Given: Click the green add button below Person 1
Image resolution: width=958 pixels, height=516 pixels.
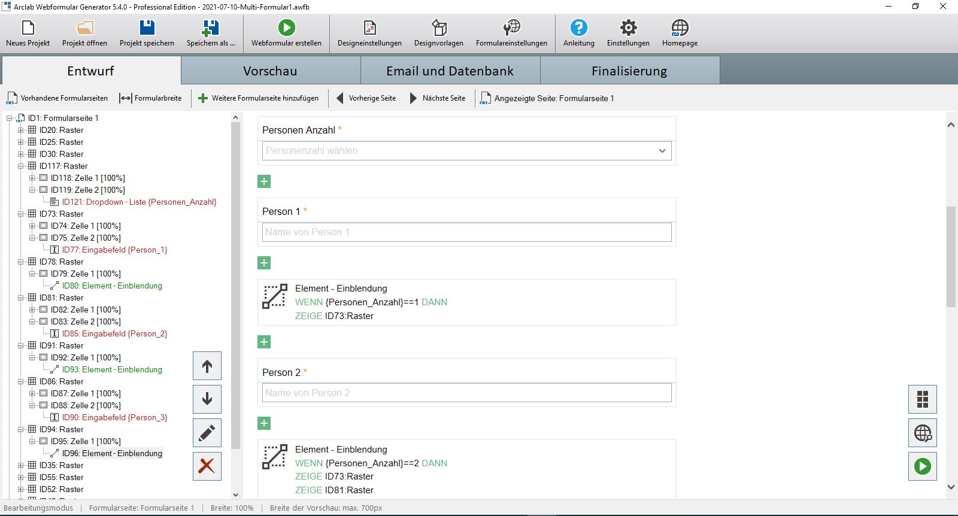Looking at the screenshot, I should (x=264, y=263).
